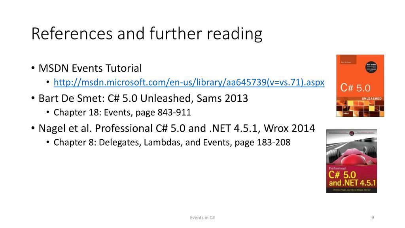Image resolution: width=405 pixels, height=228 pixels.
Task: Click the 'Events in C#' footer text
Action: pos(202,218)
